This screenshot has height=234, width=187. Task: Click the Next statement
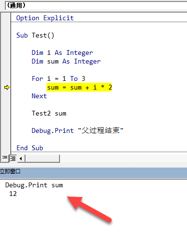click(39, 96)
